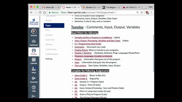Open assignment p3: link

[x=76, y=88]
